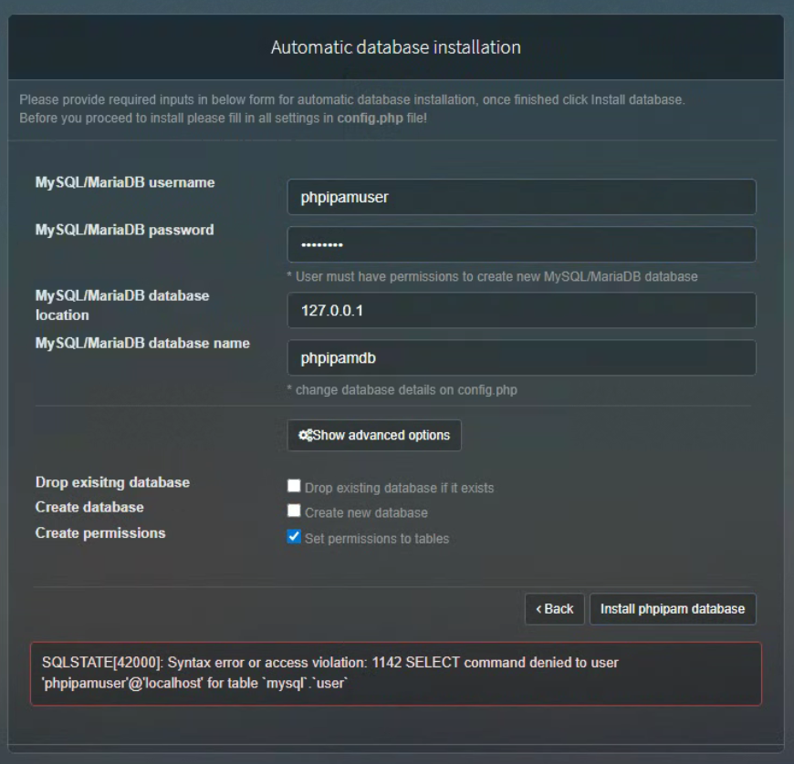Click the SQLSTATE error message box
The height and width of the screenshot is (764, 794).
click(396, 674)
